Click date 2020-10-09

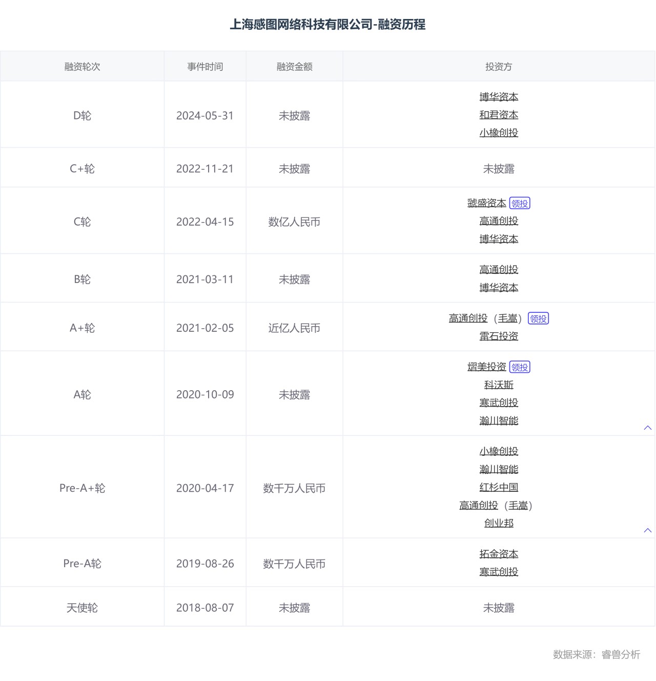point(205,395)
